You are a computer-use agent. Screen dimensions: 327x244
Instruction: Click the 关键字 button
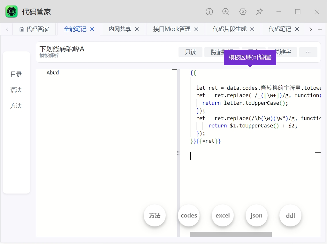(286, 52)
